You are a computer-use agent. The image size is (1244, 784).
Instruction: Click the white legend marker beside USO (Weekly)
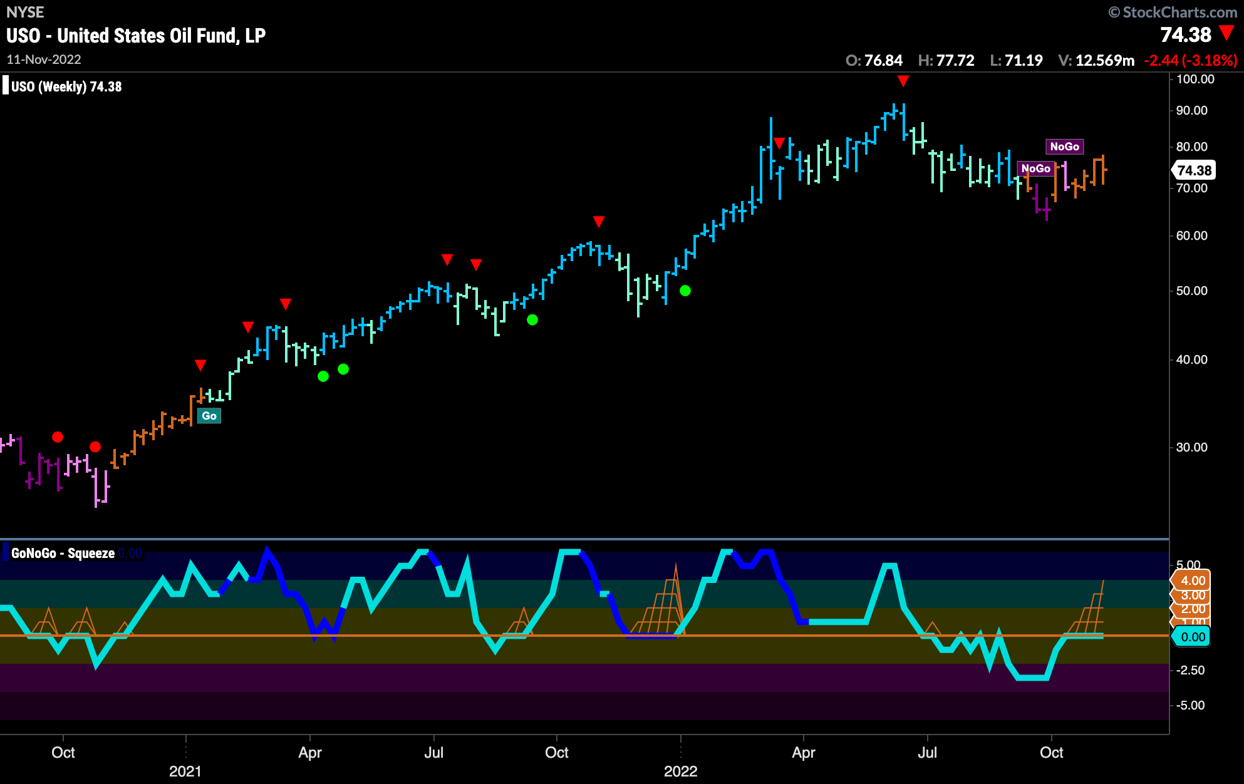(6, 85)
